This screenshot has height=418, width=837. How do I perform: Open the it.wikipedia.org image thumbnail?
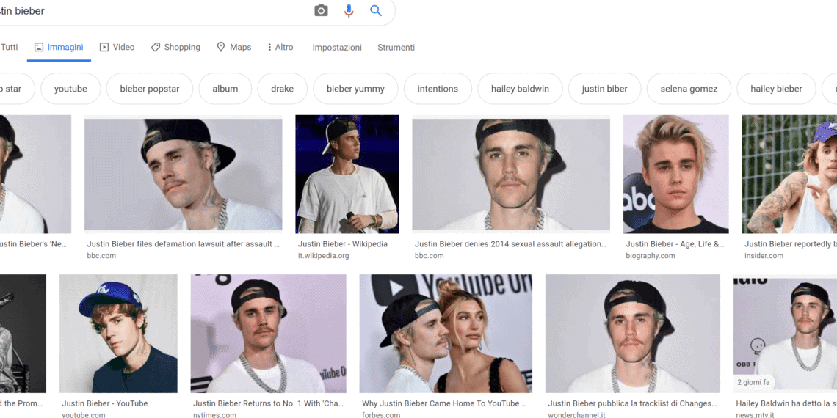pyautogui.click(x=347, y=174)
